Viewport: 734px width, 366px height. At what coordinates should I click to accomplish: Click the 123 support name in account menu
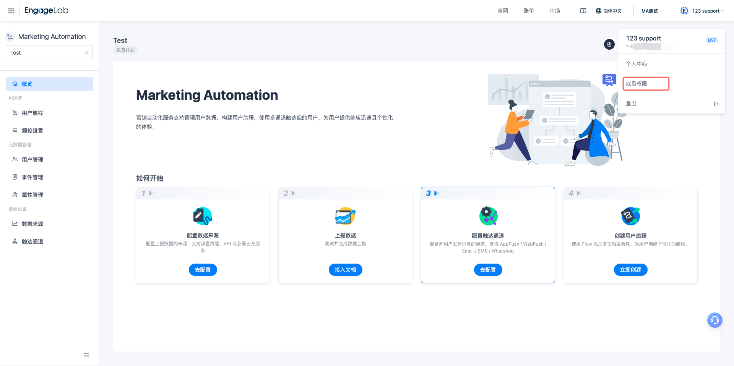tap(643, 38)
